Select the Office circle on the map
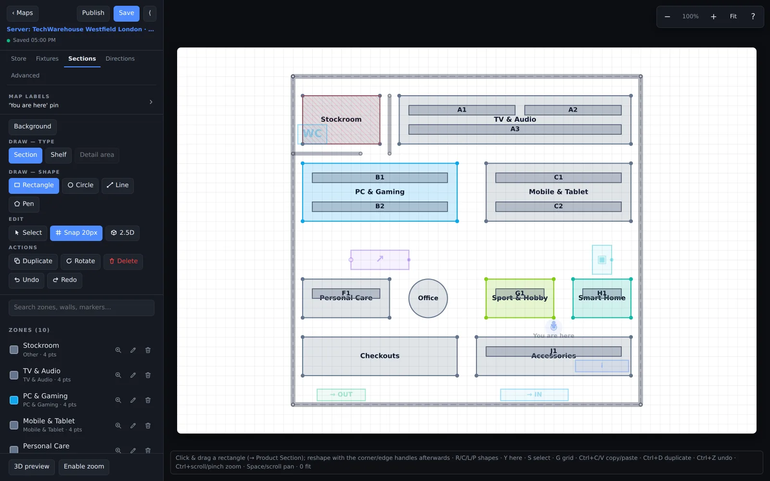 pyautogui.click(x=428, y=299)
